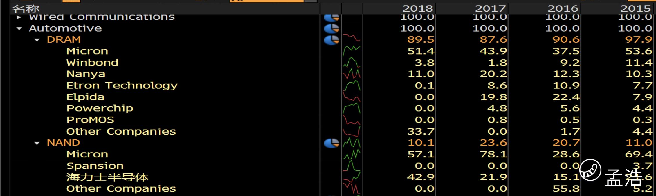The width and height of the screenshot is (656, 196).
Task: Select the 2015 column header
Action: click(x=636, y=9)
